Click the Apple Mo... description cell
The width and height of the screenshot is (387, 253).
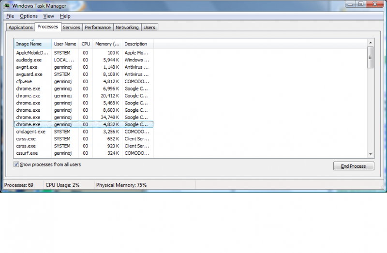[136, 53]
